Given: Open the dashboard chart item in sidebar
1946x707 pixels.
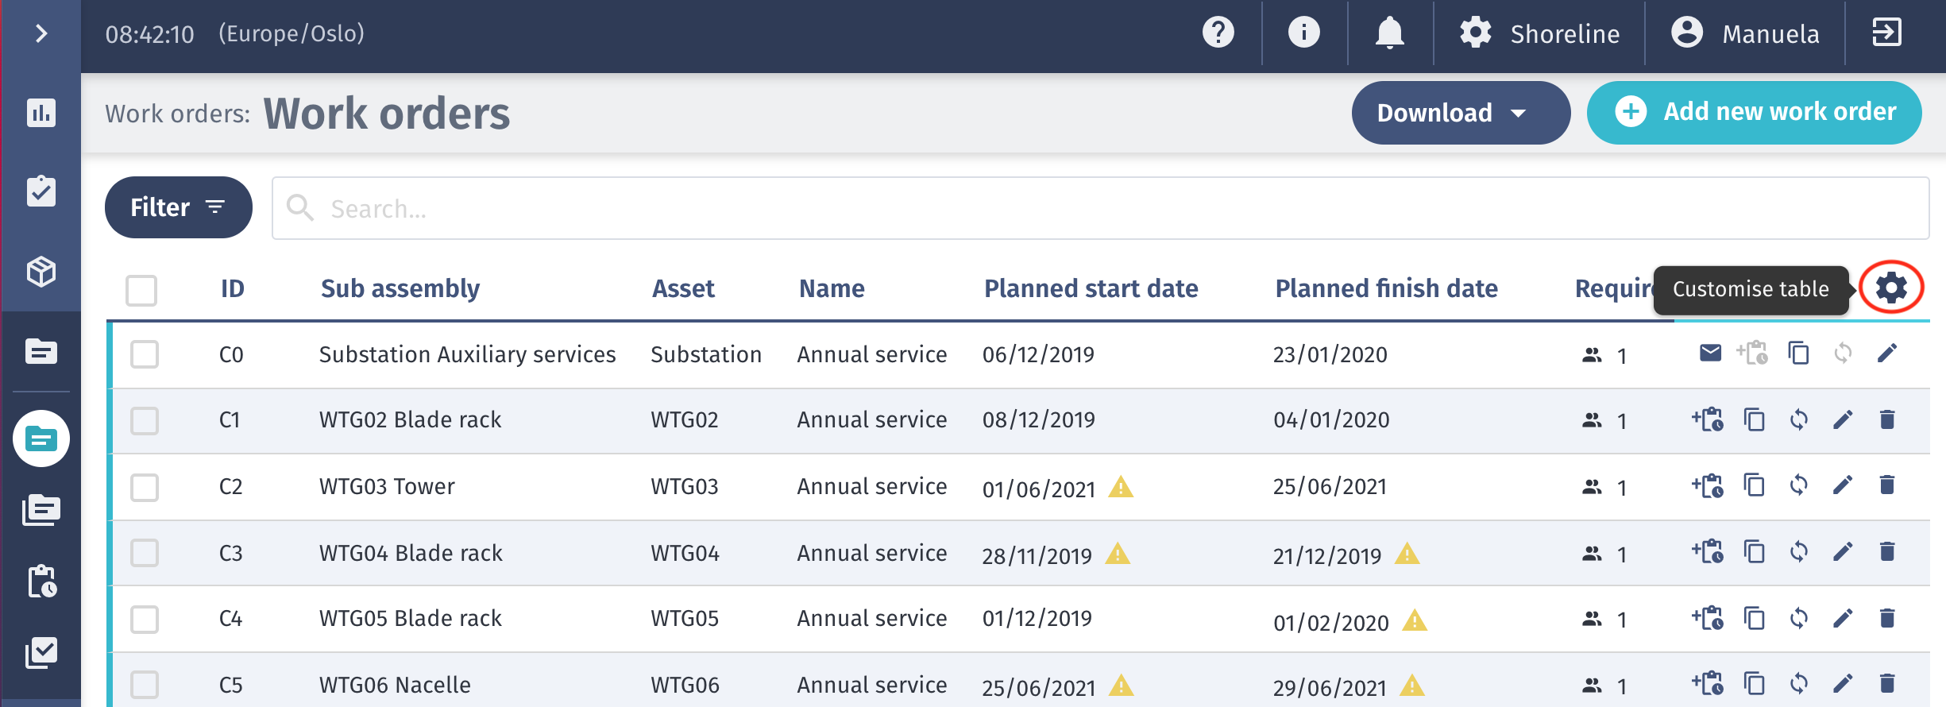Looking at the screenshot, I should pyautogui.click(x=41, y=113).
